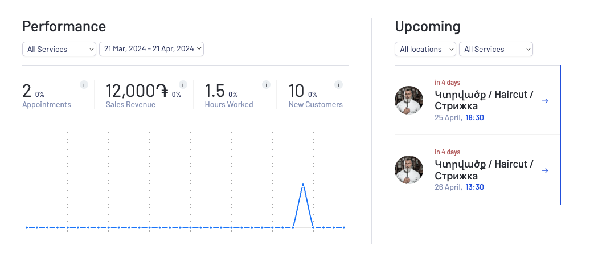Select the 1.5 Hours Worked statistic
The width and height of the screenshot is (594, 253).
(215, 91)
